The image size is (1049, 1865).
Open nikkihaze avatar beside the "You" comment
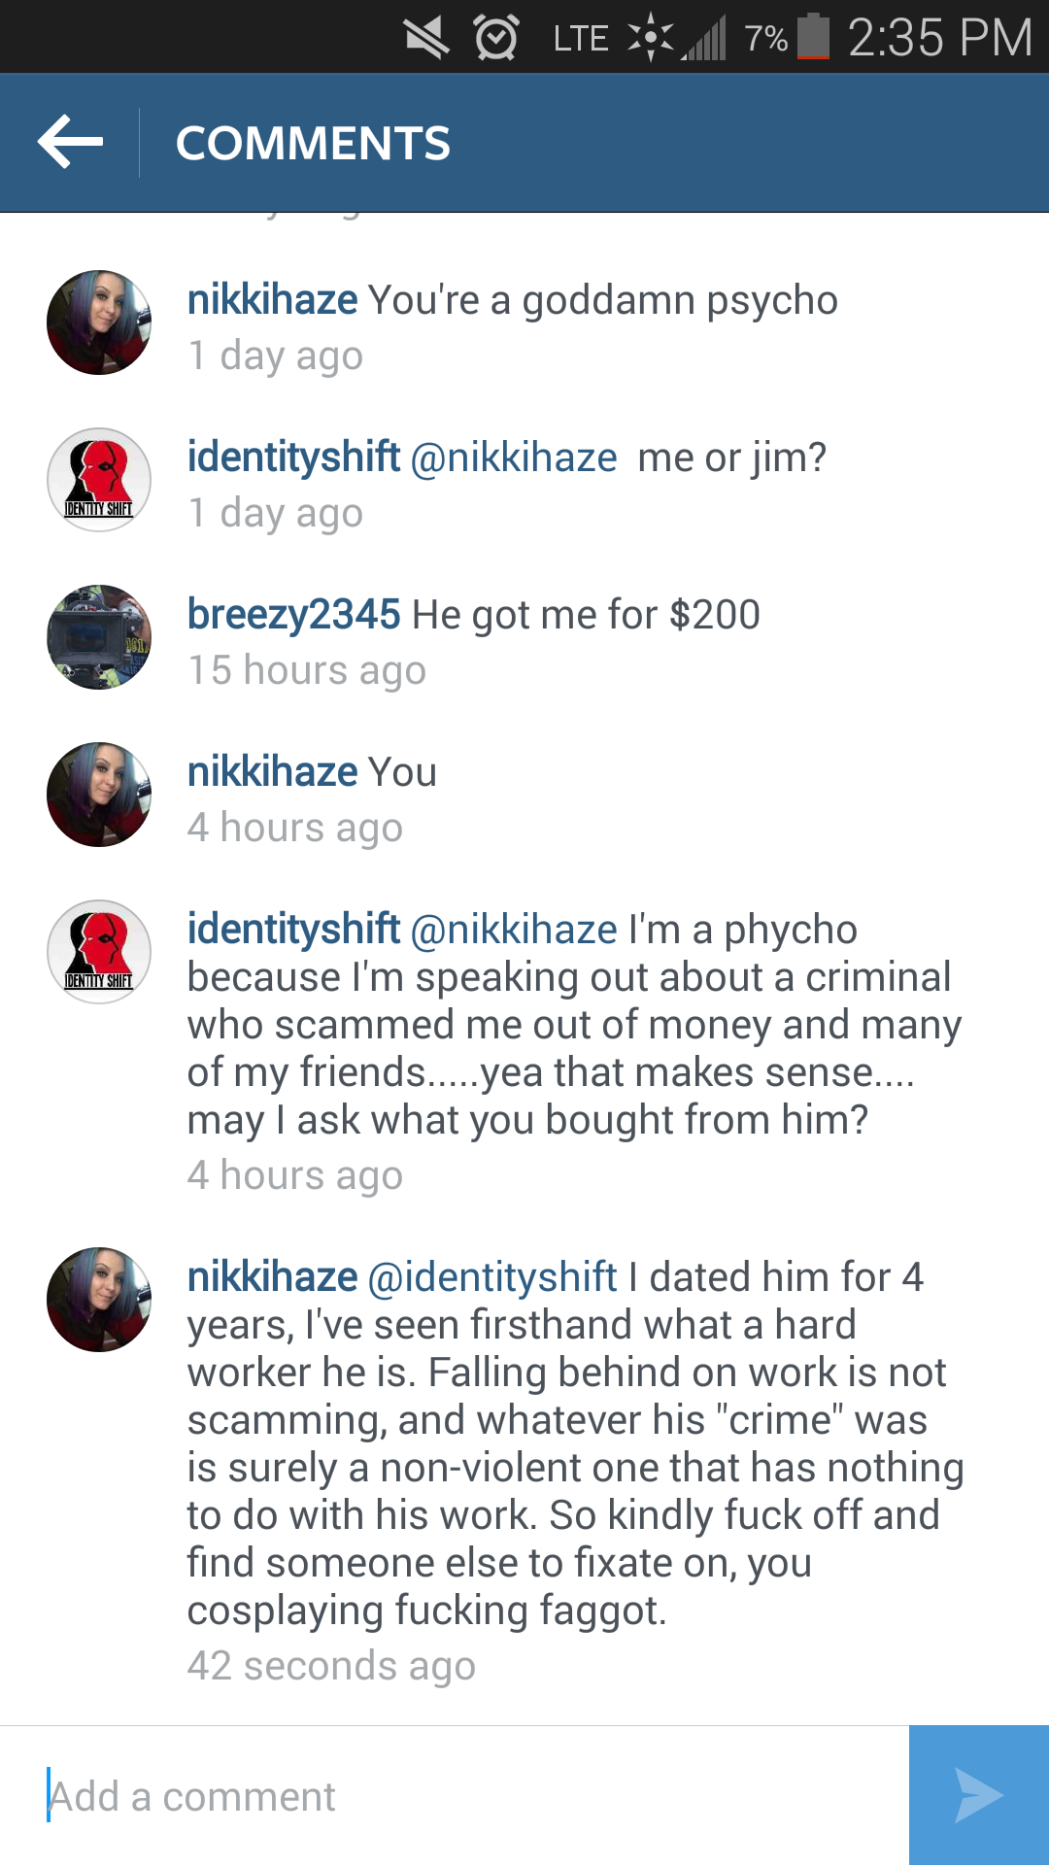point(99,795)
